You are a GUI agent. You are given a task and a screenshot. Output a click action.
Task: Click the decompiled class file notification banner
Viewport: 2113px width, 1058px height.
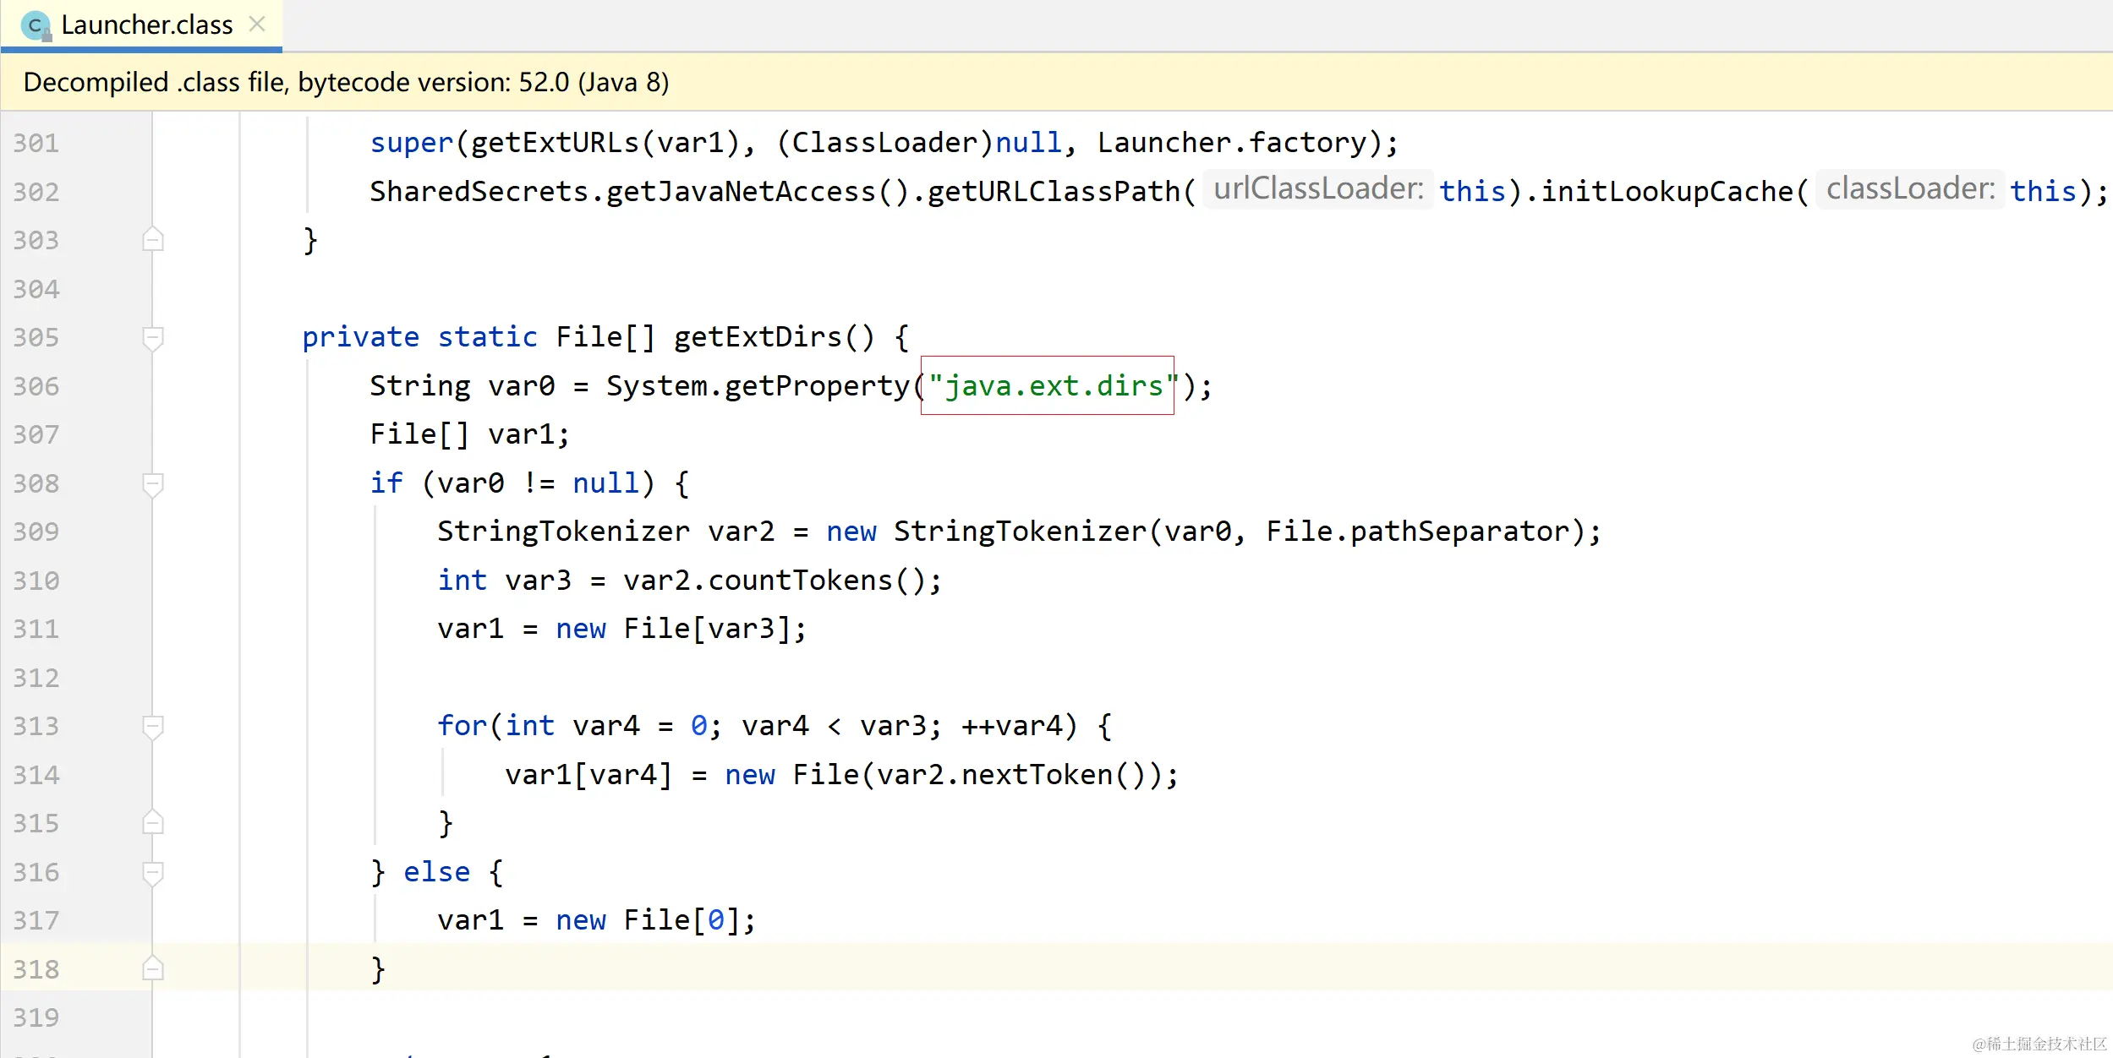pos(347,82)
